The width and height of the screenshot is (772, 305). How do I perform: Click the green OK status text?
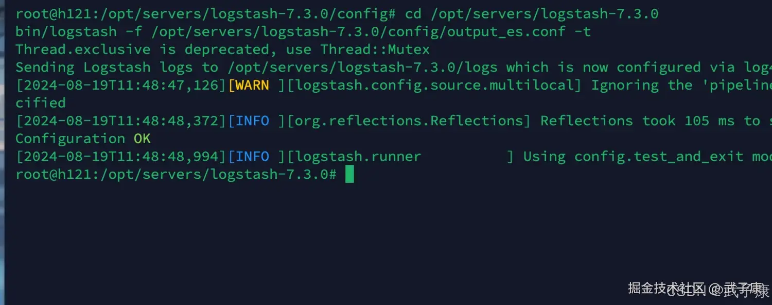coord(142,139)
